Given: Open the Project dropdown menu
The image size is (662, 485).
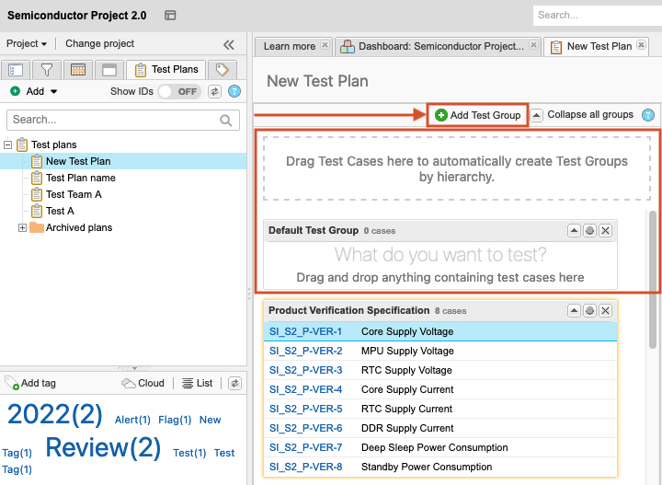Looking at the screenshot, I should (27, 44).
